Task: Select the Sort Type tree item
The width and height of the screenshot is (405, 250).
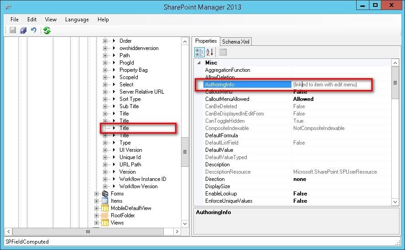Action: tap(130, 99)
